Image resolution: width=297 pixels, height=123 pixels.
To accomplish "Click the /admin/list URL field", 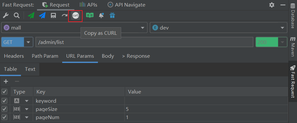I will (144, 42).
